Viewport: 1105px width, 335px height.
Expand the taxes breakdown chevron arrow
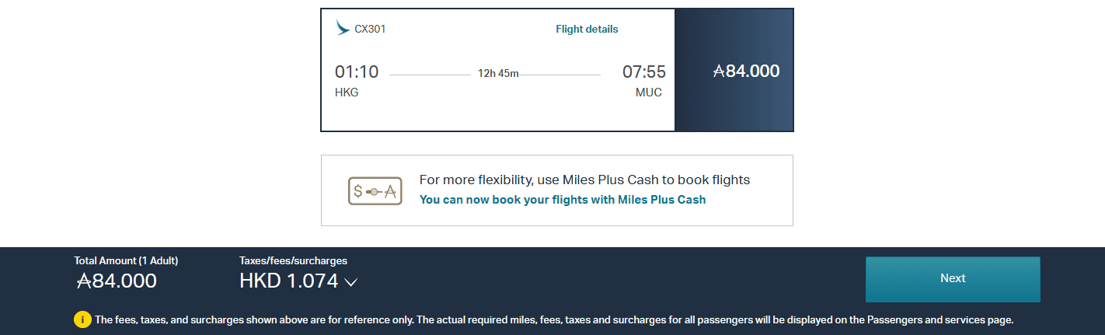tap(350, 282)
